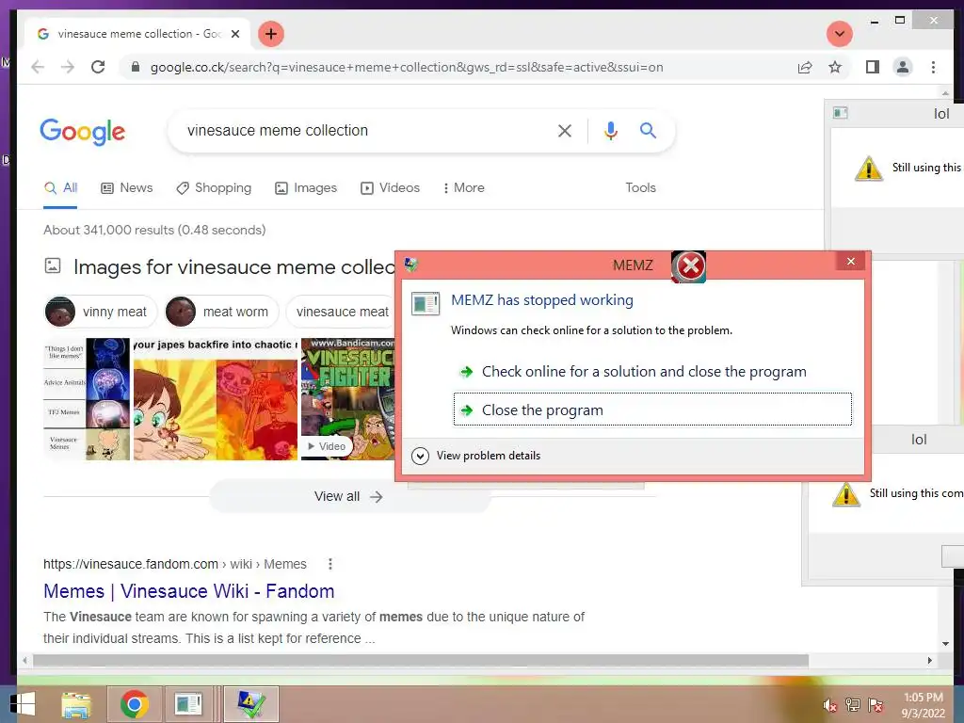The image size is (964, 723).
Task: Go back in Chrome history
Action: (38, 67)
